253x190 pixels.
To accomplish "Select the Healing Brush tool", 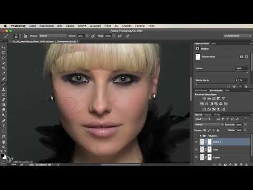I will 4,79.
